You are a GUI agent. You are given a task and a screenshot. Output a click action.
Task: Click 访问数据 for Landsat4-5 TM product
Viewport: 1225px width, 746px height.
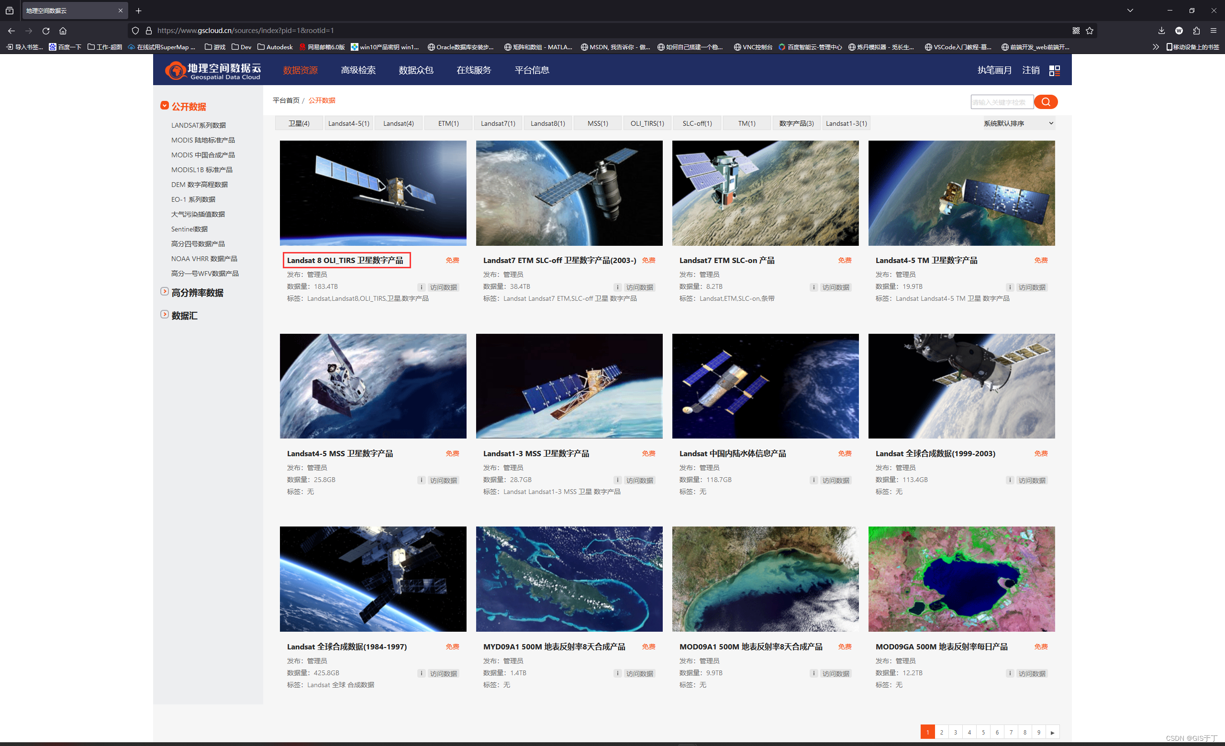[1032, 287]
